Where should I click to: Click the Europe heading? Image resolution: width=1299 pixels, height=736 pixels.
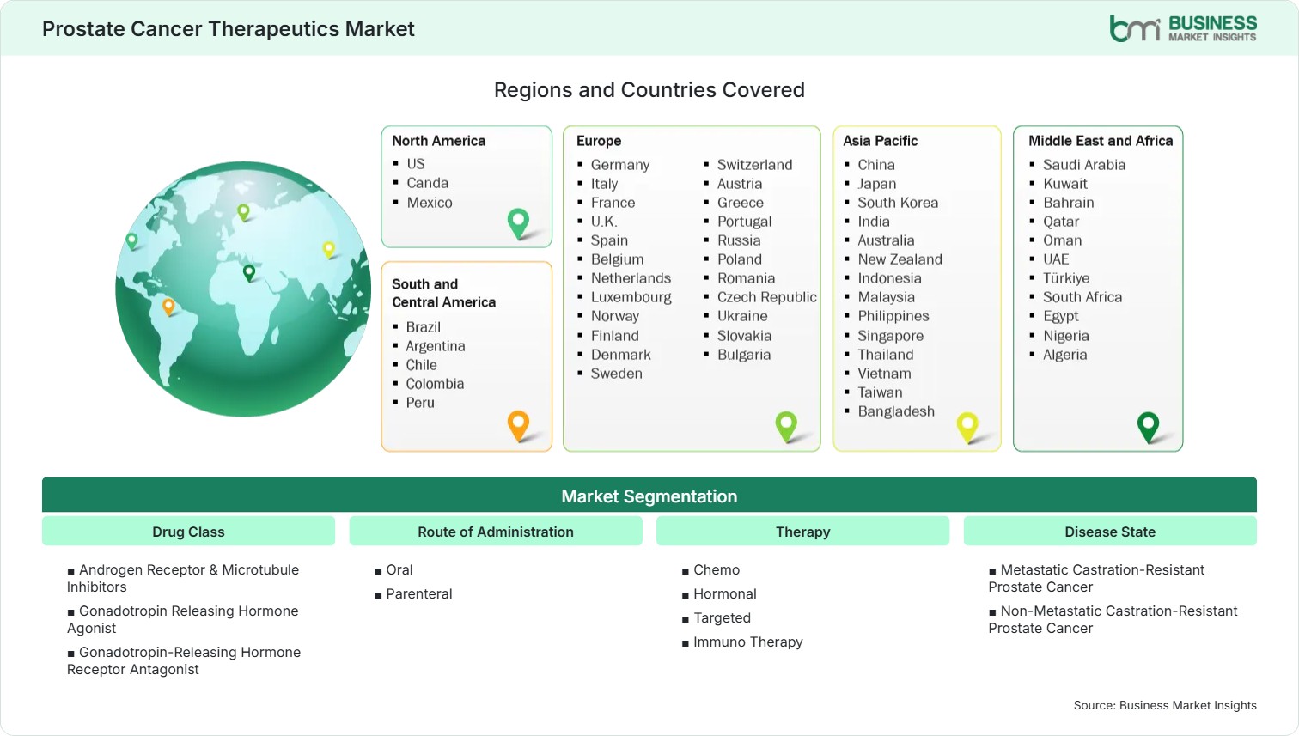tap(599, 141)
